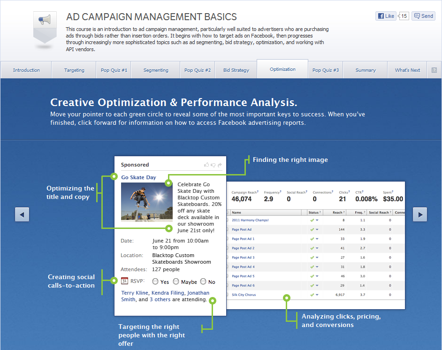Click the RSVP calendar icon
Image resolution: width=442 pixels, height=350 pixels.
(x=124, y=281)
